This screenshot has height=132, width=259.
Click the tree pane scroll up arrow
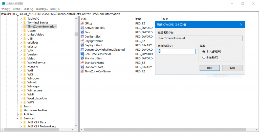coord(76,19)
